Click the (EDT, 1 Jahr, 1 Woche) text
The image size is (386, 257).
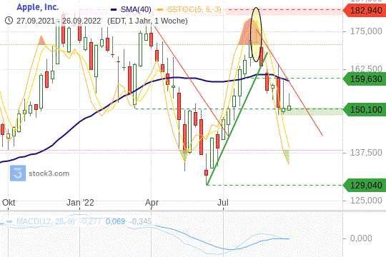tap(147, 21)
